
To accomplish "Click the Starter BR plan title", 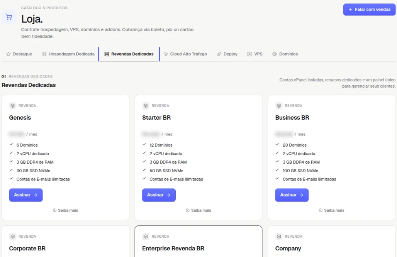I will click(156, 118).
